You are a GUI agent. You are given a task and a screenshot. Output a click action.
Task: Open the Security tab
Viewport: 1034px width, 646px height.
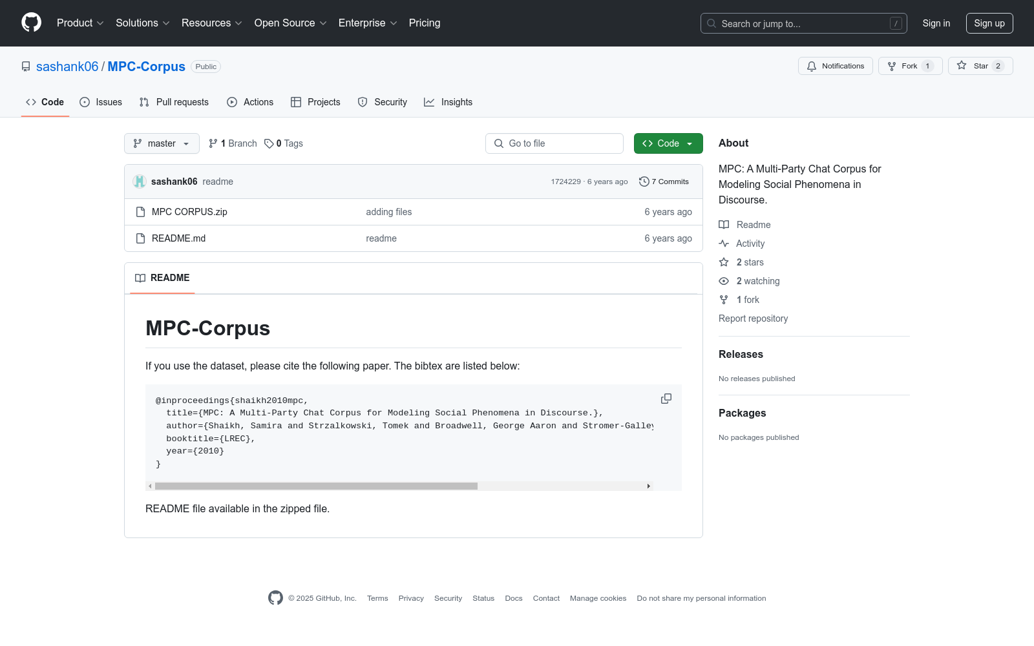pos(383,102)
